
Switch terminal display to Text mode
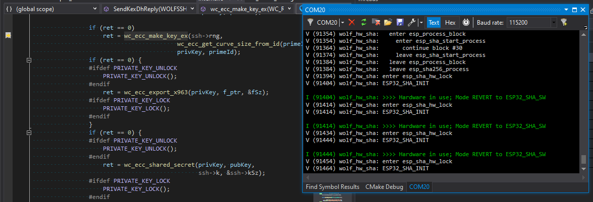[x=434, y=22]
